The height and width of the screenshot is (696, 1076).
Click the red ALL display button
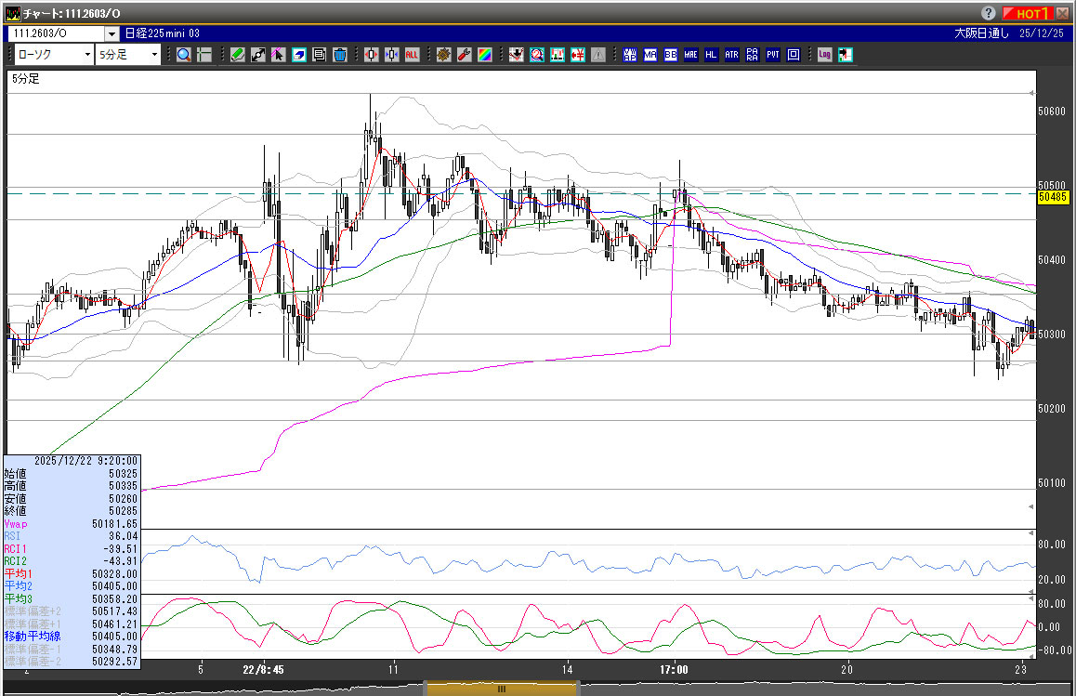pyautogui.click(x=412, y=55)
